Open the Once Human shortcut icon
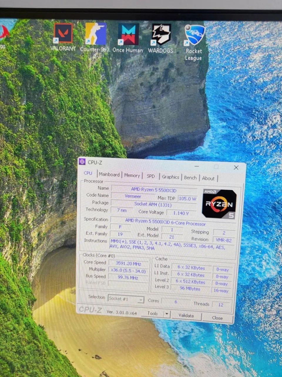The image size is (282, 377). point(128,38)
